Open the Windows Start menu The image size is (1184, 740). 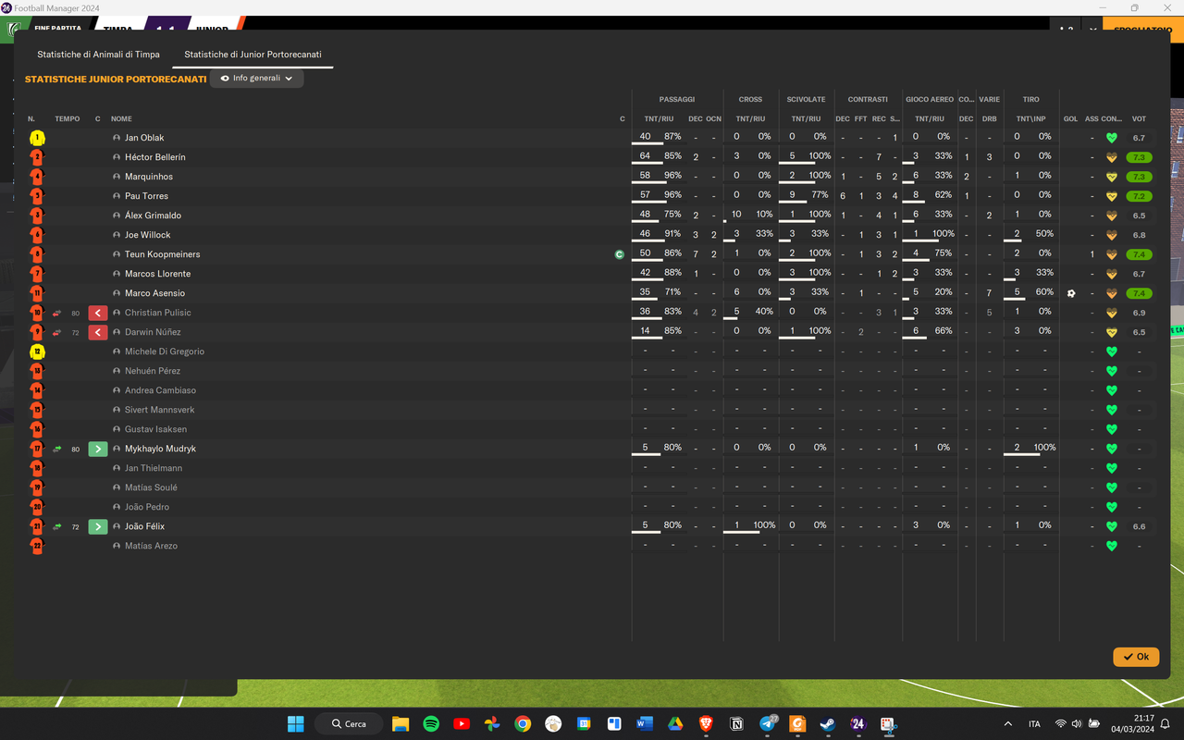[295, 723]
